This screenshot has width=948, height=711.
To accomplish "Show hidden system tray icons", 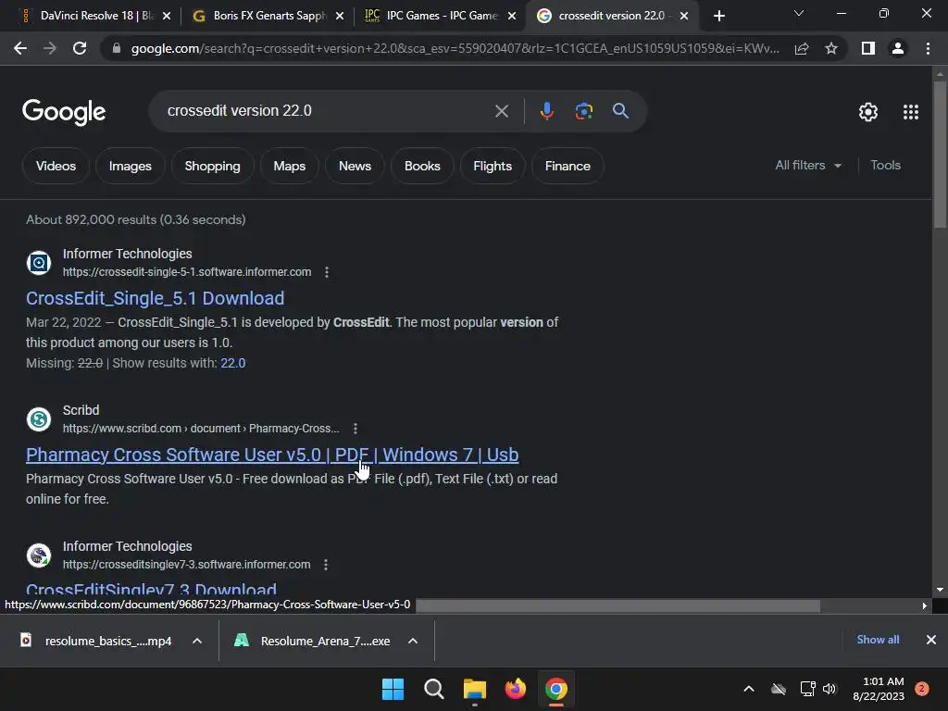I will click(x=748, y=689).
